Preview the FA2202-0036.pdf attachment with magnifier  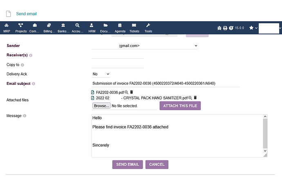click(126, 92)
